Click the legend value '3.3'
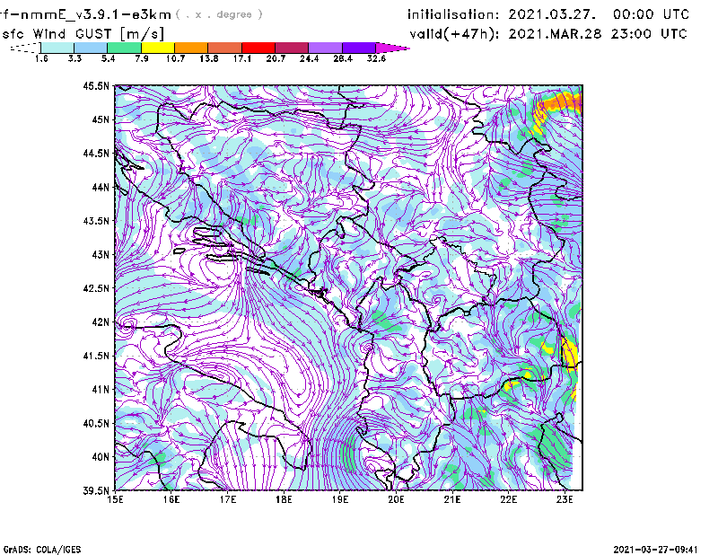718x555 pixels. coord(74,58)
